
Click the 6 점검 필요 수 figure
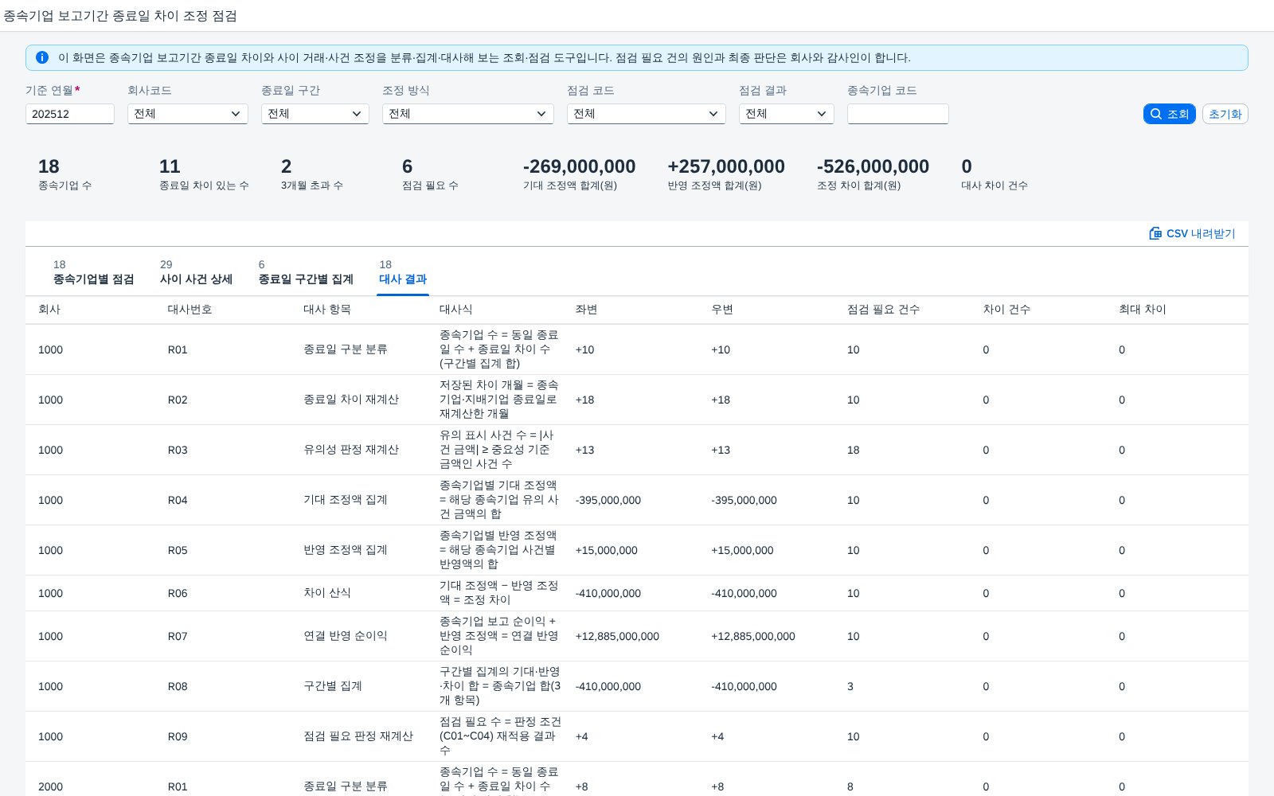tap(407, 166)
